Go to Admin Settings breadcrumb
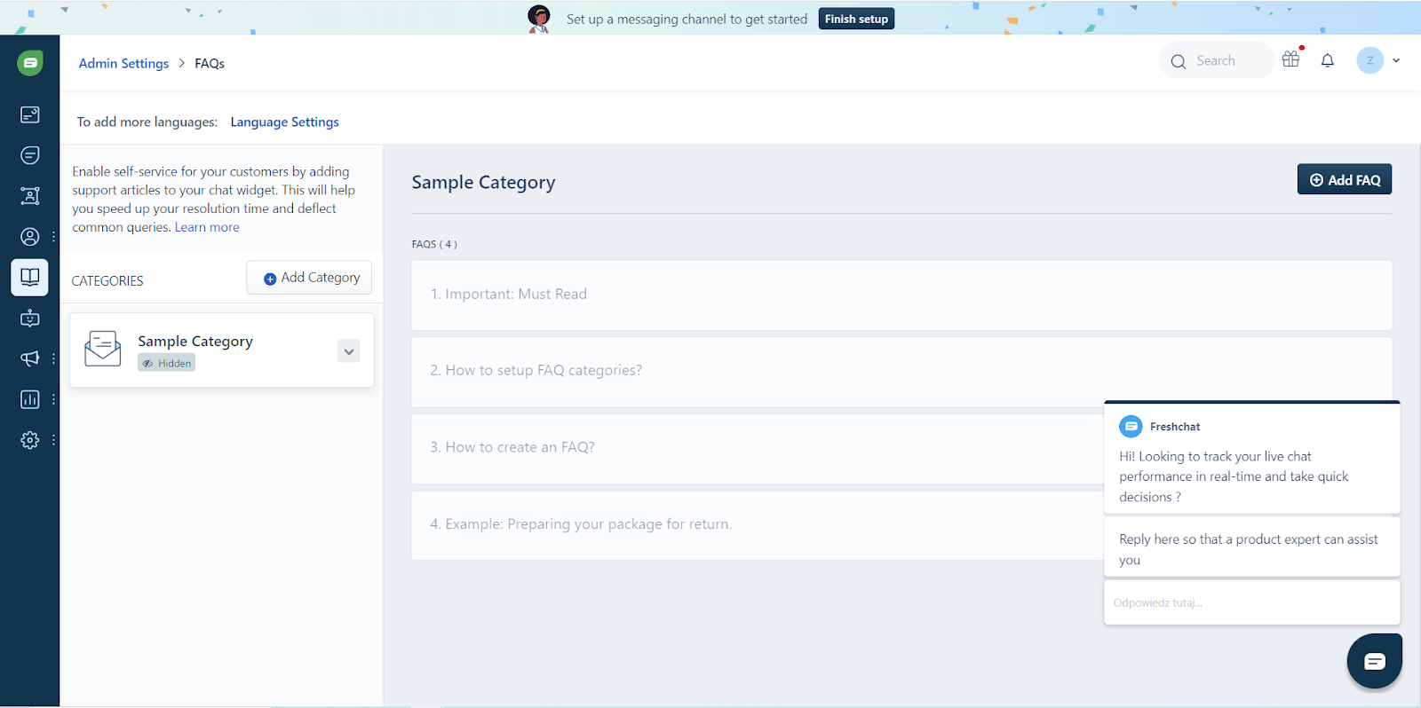1421x708 pixels. (x=123, y=64)
